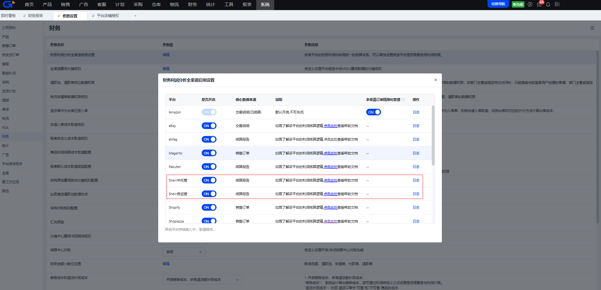Open 财务 in top navigation menu
This screenshot has height=290, width=601.
pos(192,4)
